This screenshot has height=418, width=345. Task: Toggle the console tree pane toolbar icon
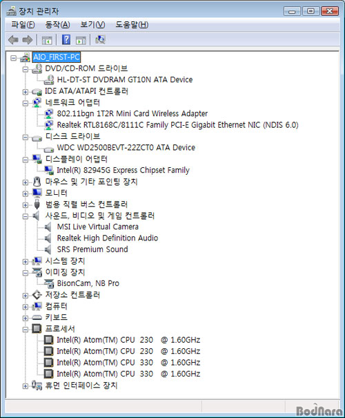tap(47, 41)
